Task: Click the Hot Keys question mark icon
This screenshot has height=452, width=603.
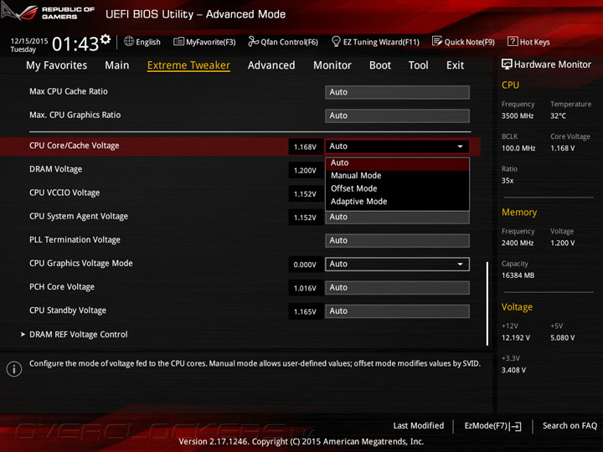Action: 513,41
